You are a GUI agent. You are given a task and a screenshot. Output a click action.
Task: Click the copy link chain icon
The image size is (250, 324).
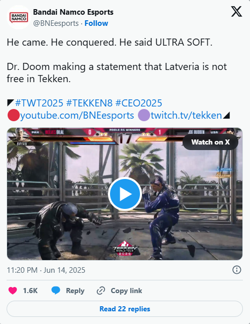click(x=101, y=291)
